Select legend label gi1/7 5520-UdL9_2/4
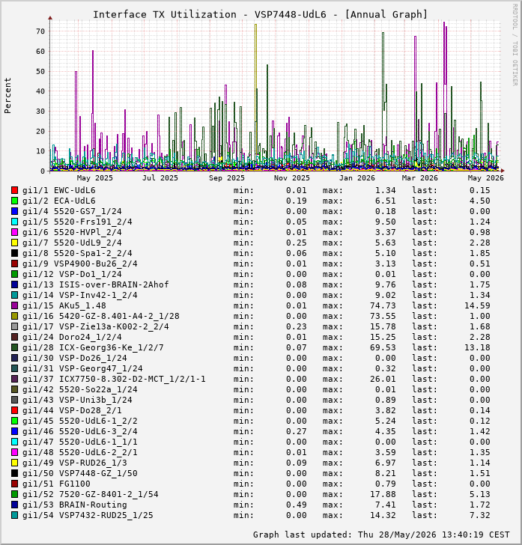522x545 pixels. pos(72,243)
